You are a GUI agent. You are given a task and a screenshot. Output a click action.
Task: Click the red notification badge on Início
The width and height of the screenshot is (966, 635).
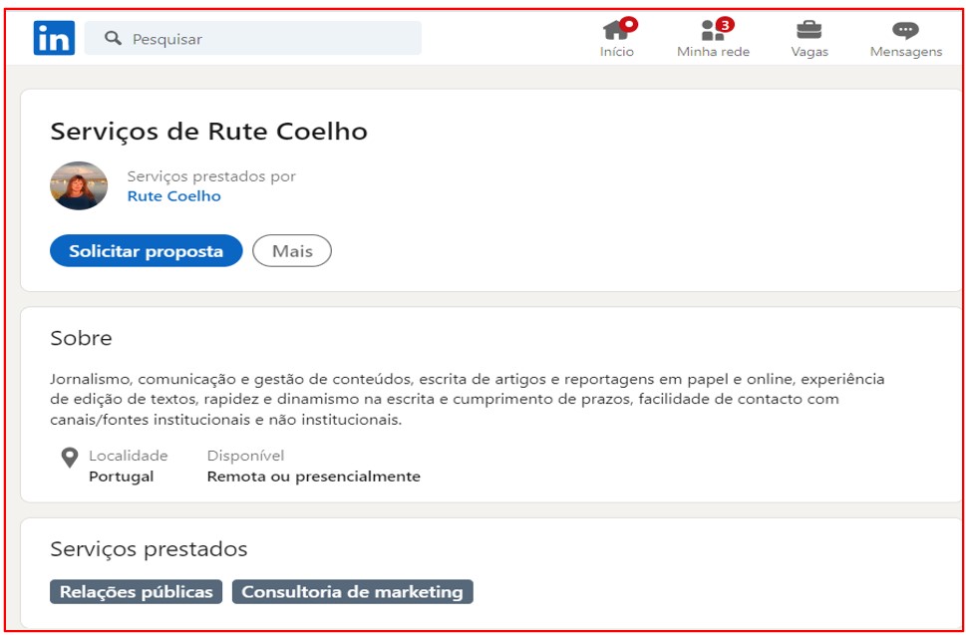(x=629, y=24)
